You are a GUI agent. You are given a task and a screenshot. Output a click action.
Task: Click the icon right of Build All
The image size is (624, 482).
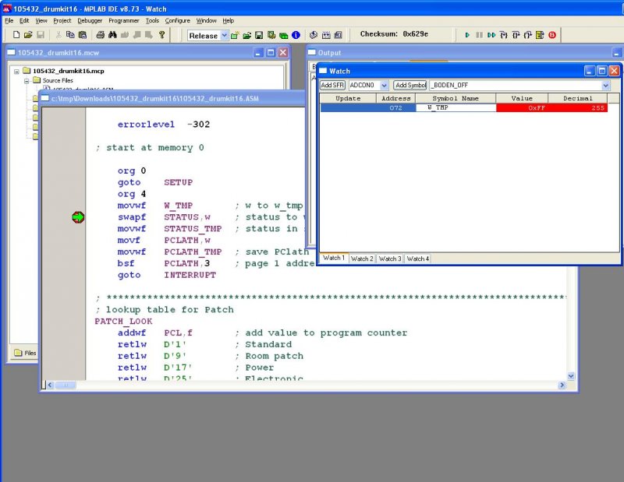338,35
